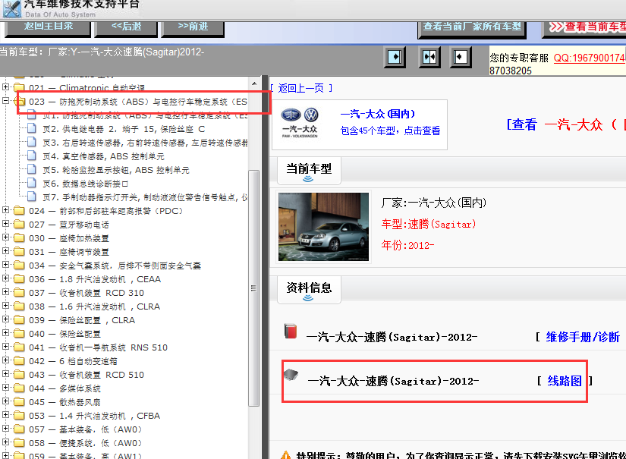Click the warning triangle icon near 特别提示

tap(285, 455)
